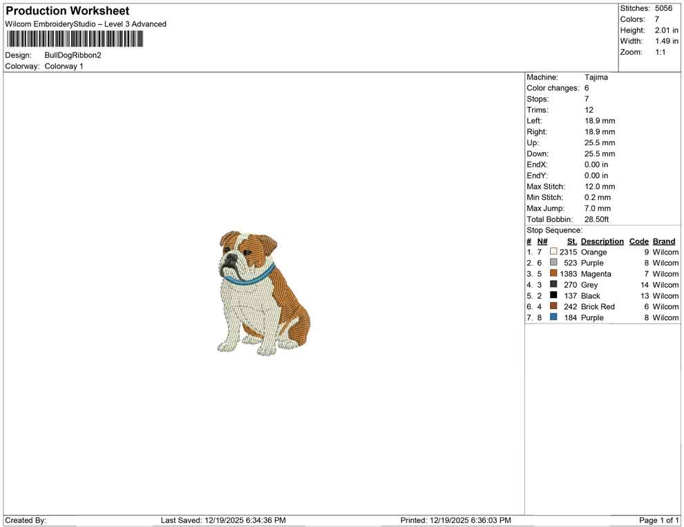The width and height of the screenshot is (684, 527).
Task: Select the Wilcom brand entry for Black
Action: (665, 295)
